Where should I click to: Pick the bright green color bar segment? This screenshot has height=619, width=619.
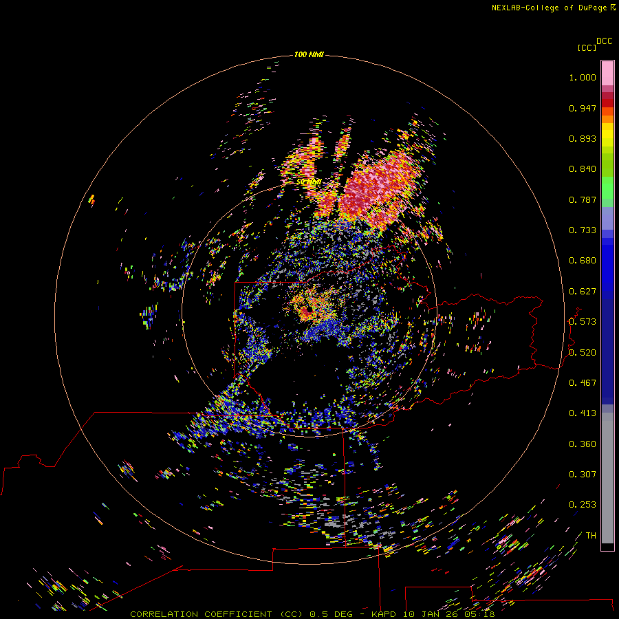pos(607,188)
